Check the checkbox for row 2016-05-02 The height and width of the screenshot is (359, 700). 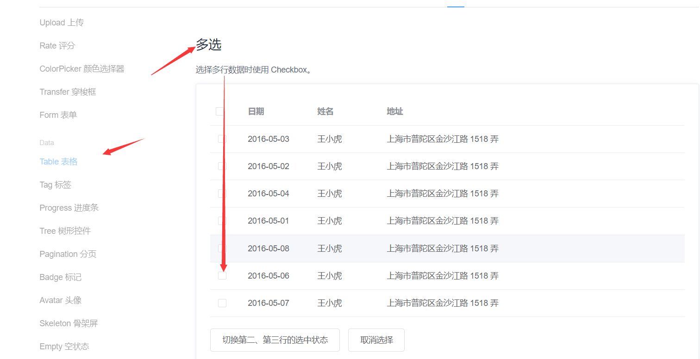222,166
